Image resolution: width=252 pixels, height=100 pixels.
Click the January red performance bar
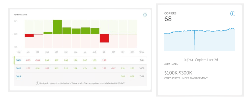click(x=29, y=35)
